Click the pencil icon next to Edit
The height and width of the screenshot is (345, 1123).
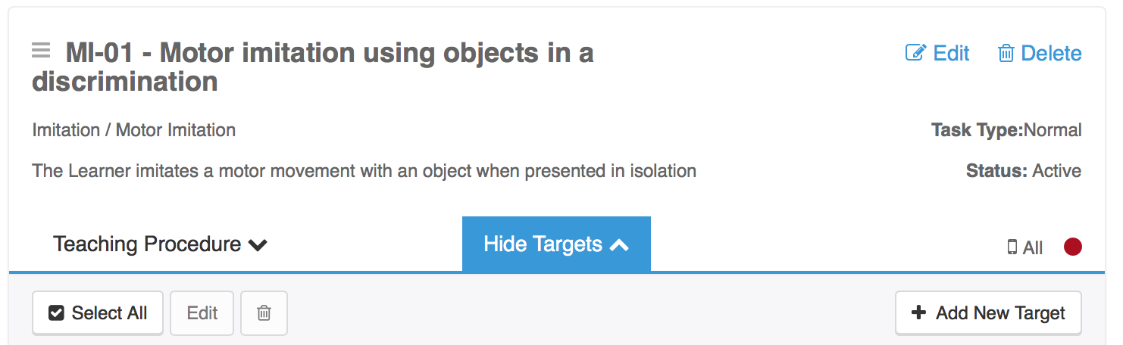tap(916, 53)
